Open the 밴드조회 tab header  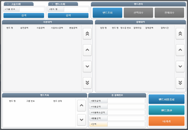tap(63, 4)
